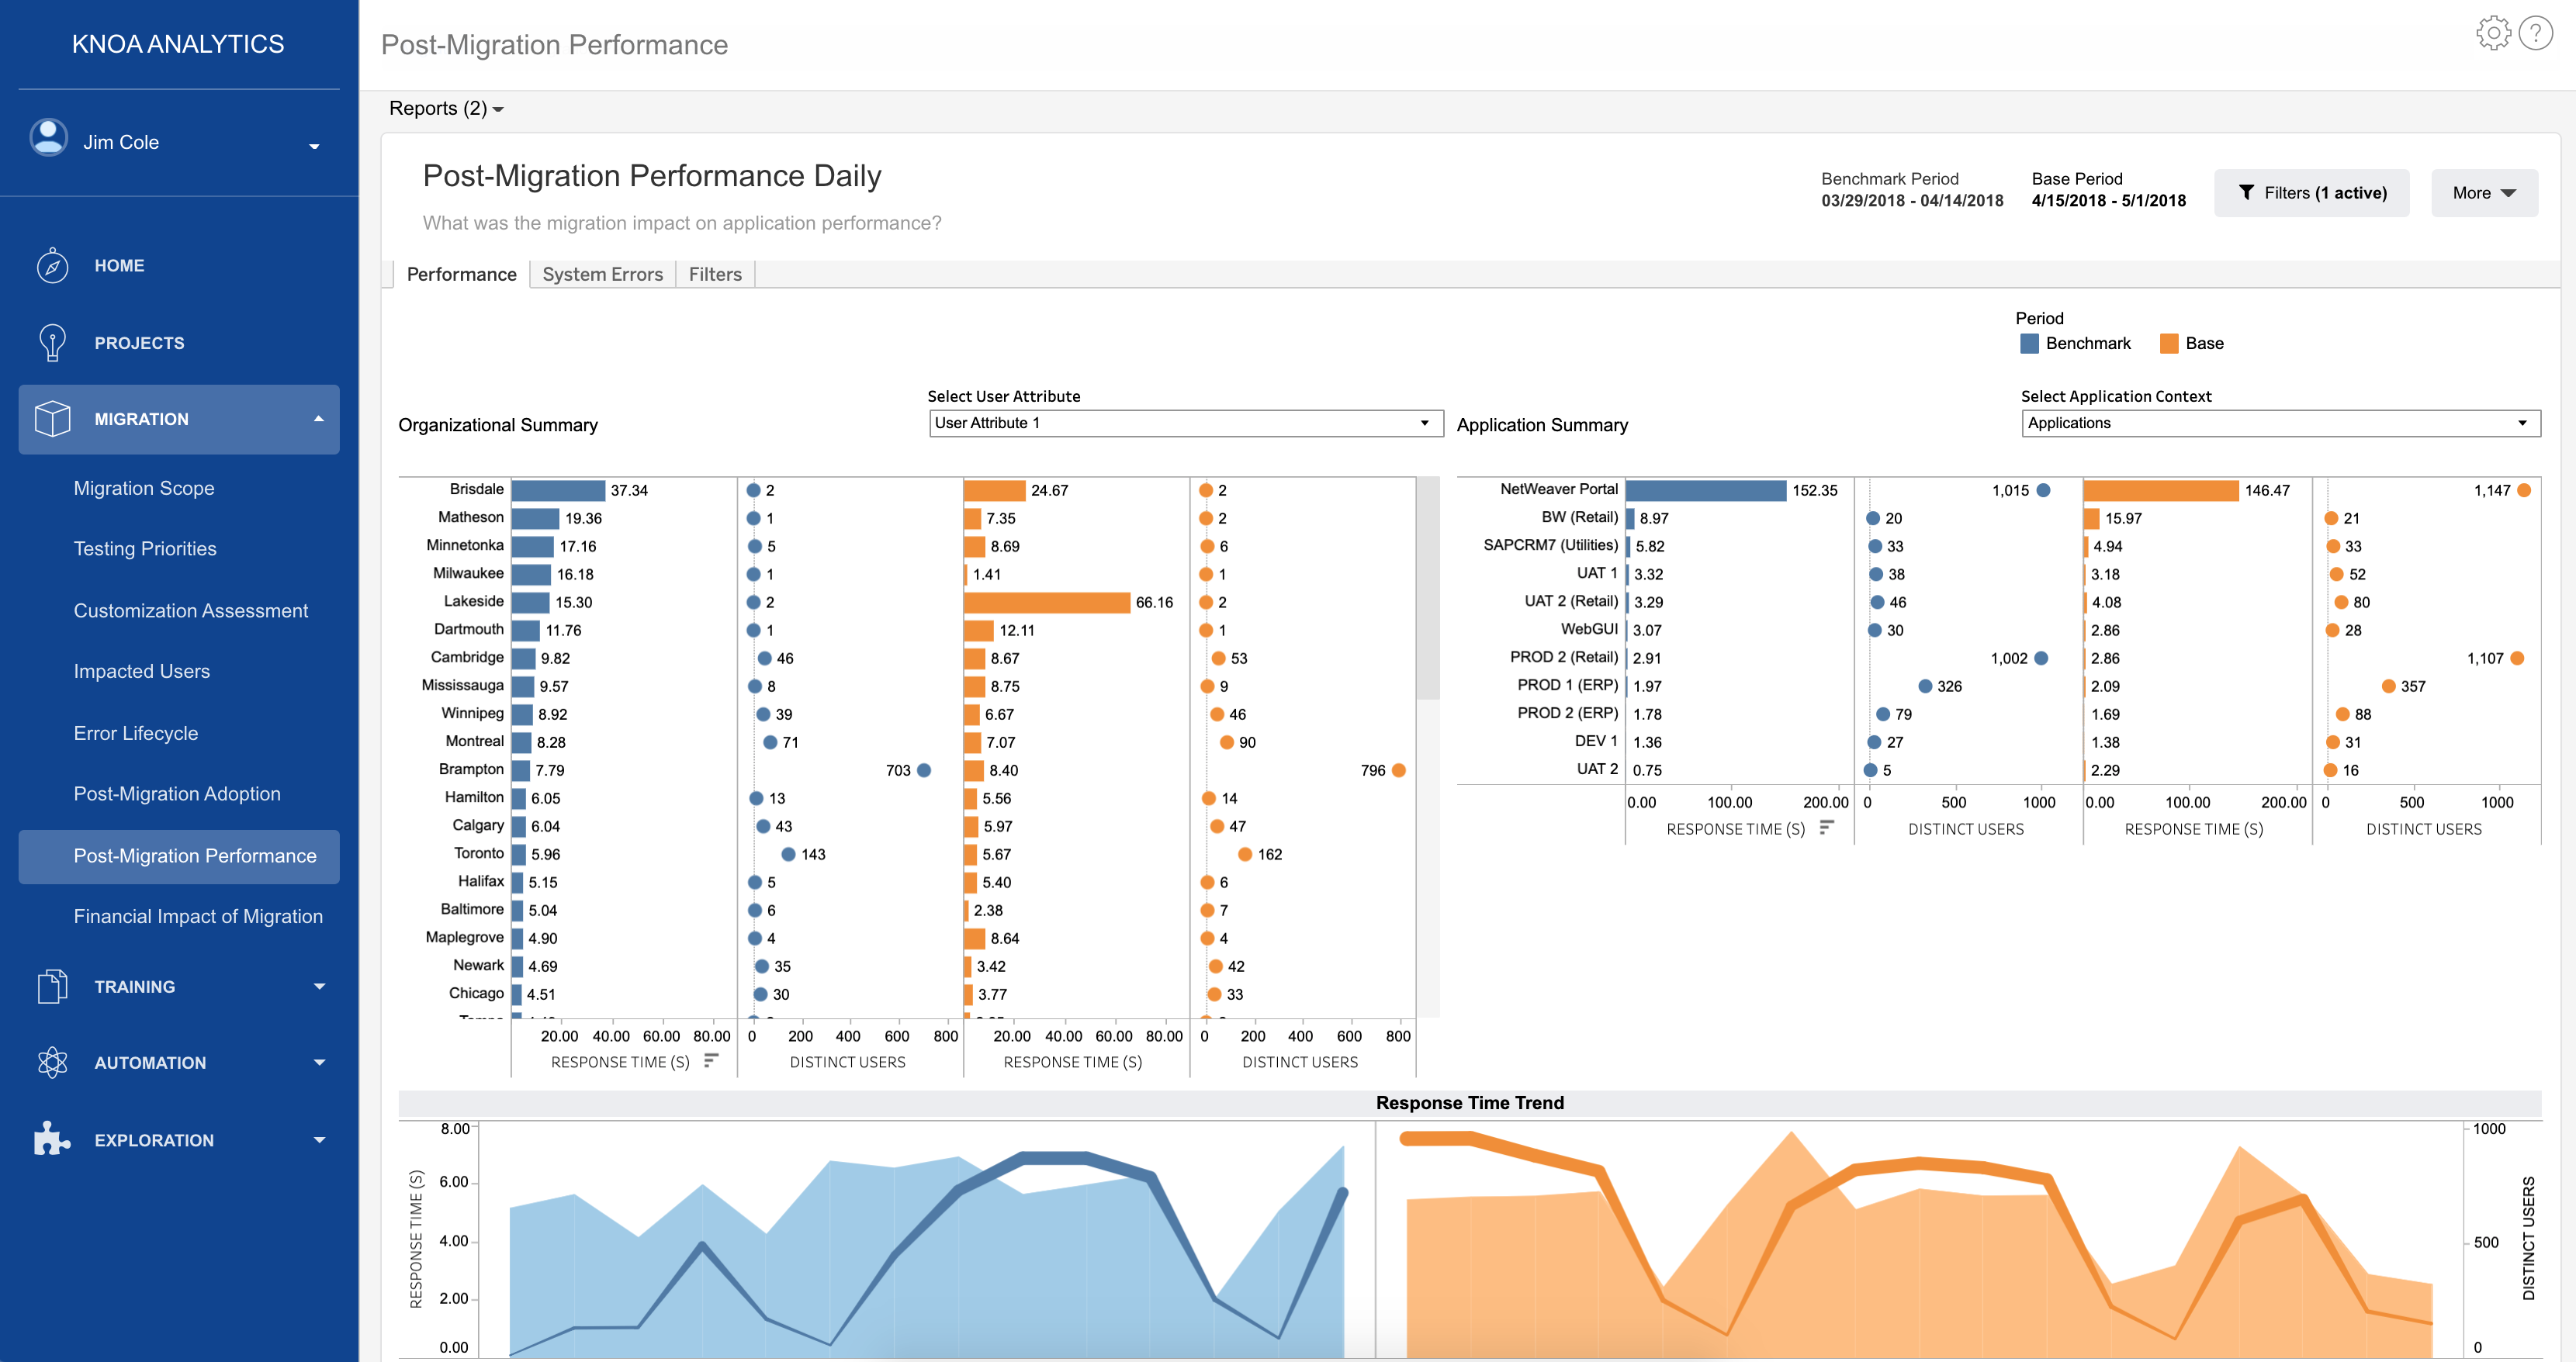Screen dimensions: 2576x1362
Task: Click Jim Cole user avatar
Action: pyautogui.click(x=48, y=139)
